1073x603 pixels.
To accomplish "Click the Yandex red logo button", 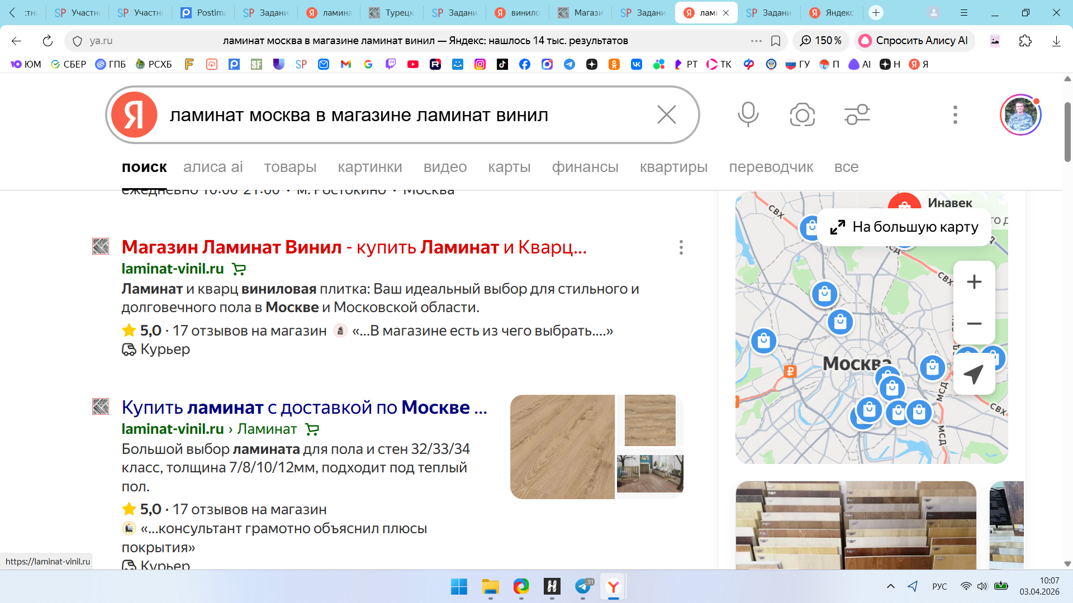I will 134,114.
